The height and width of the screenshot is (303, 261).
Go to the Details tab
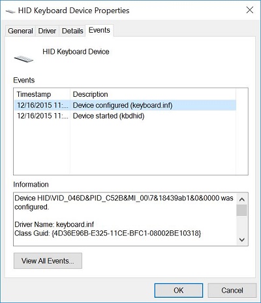click(72, 31)
